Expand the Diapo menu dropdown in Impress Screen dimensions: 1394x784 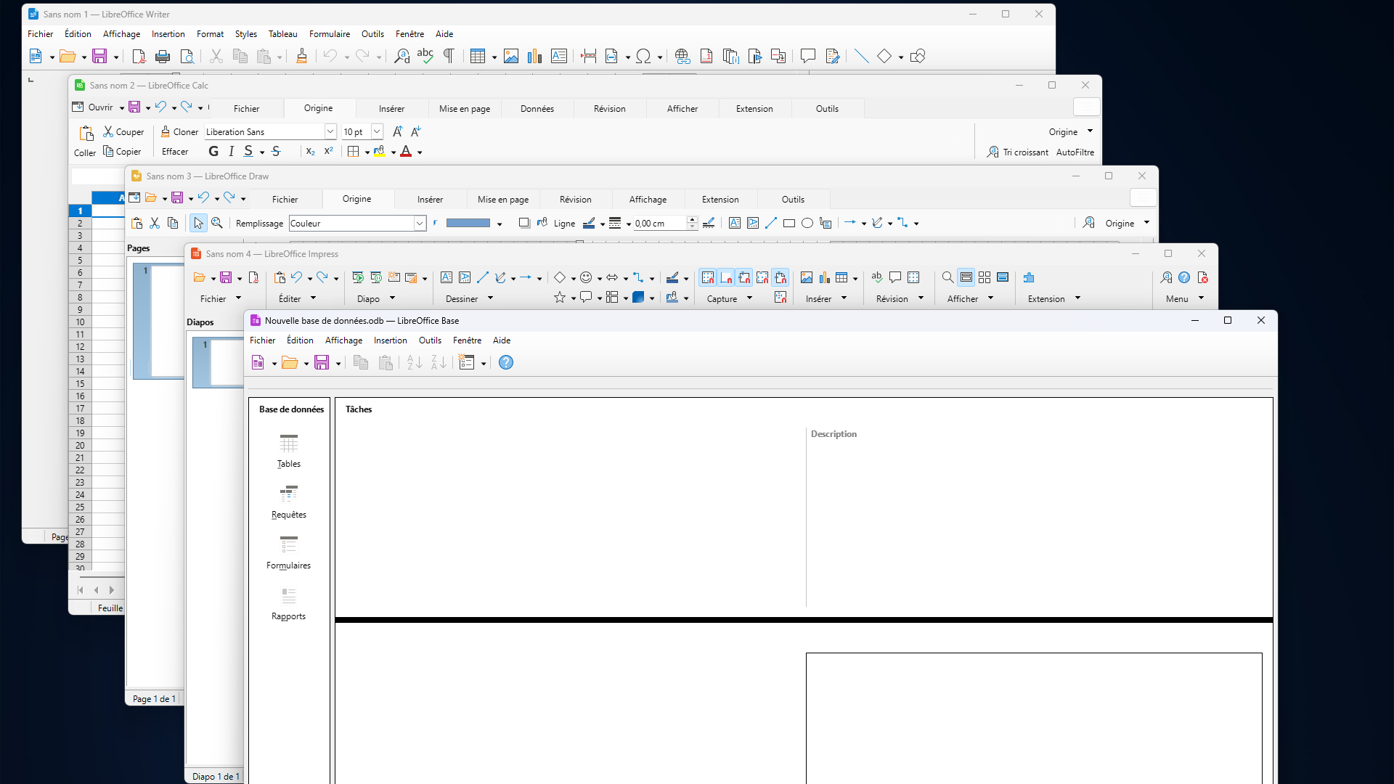pyautogui.click(x=393, y=298)
